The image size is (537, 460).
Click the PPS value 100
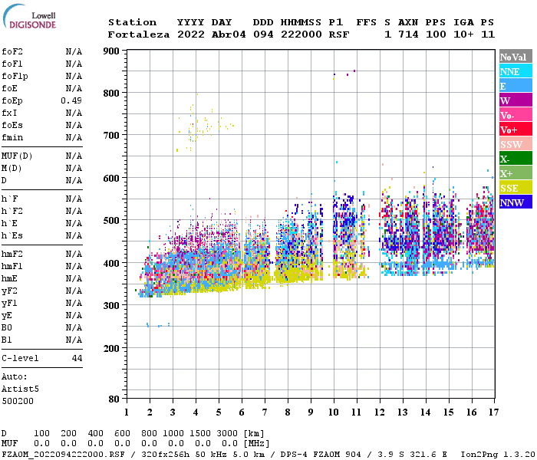[x=436, y=34]
